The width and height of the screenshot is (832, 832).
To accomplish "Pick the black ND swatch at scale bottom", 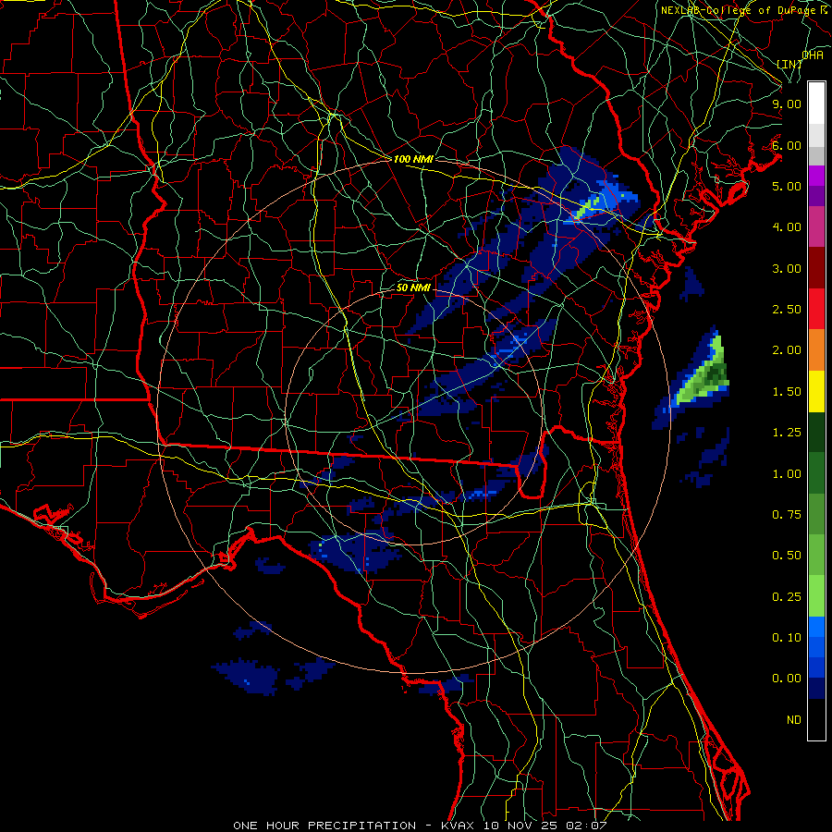I will tap(816, 719).
